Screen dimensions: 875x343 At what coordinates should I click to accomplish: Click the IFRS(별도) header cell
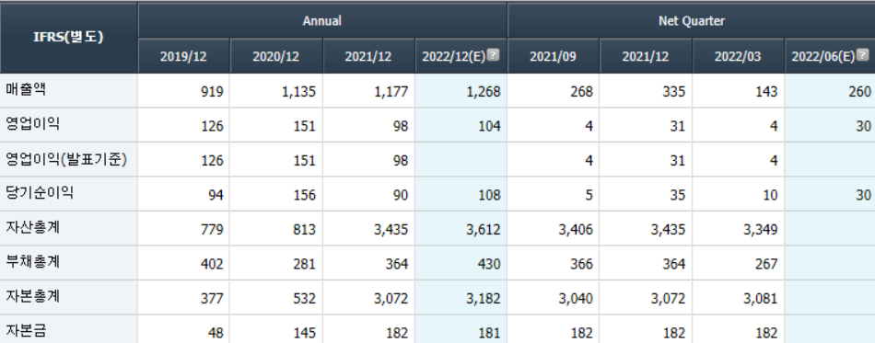coord(69,38)
